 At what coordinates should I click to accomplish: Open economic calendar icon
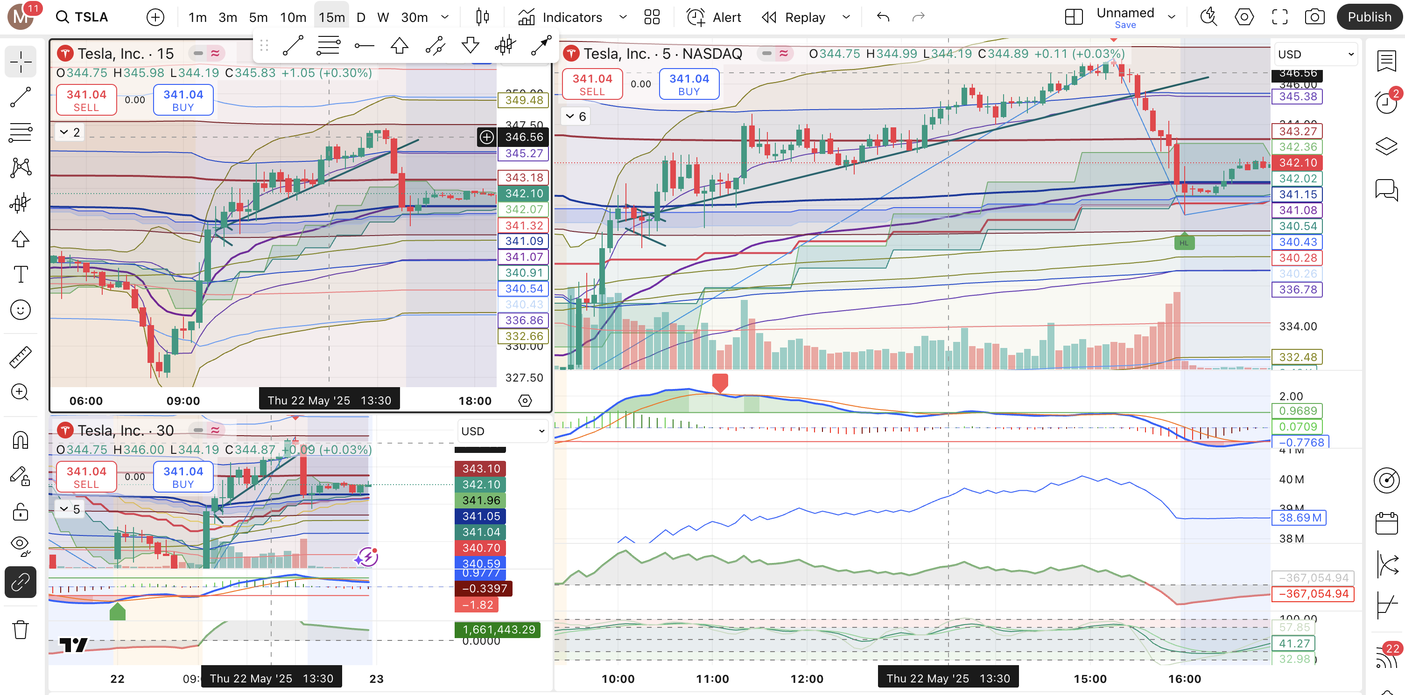point(1386,524)
